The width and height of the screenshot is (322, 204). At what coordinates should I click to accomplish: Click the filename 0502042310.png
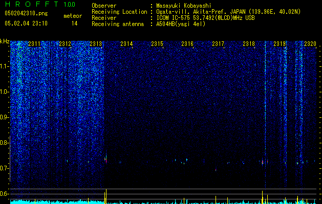coord(26,13)
